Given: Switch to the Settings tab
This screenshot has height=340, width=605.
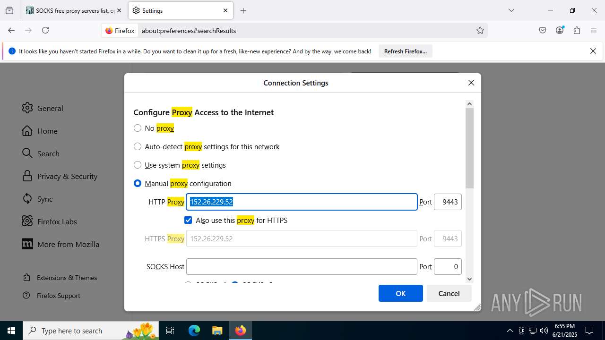Looking at the screenshot, I should tap(181, 10).
